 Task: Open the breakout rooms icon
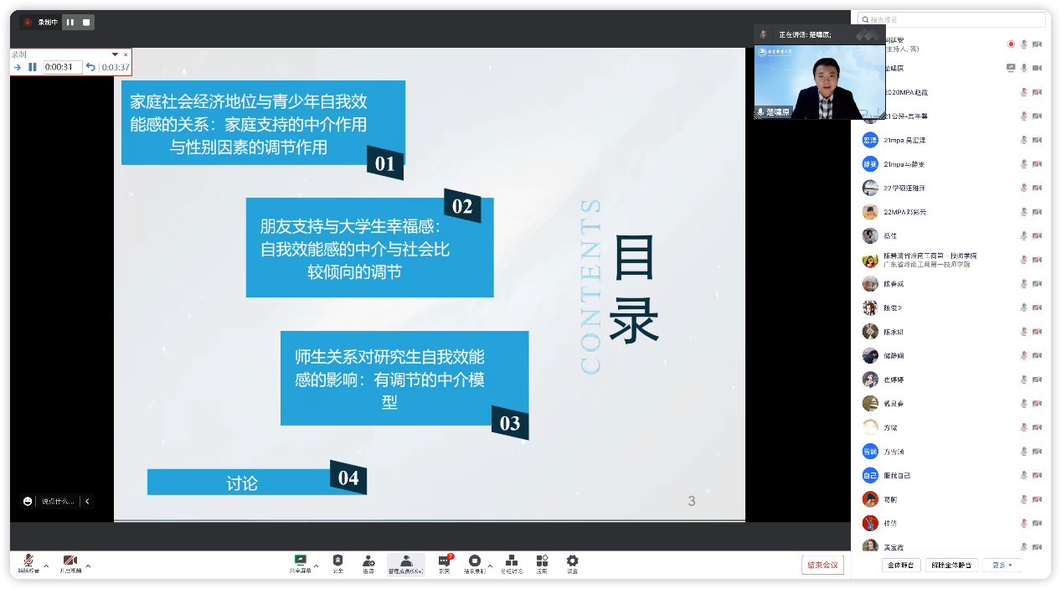(x=510, y=561)
